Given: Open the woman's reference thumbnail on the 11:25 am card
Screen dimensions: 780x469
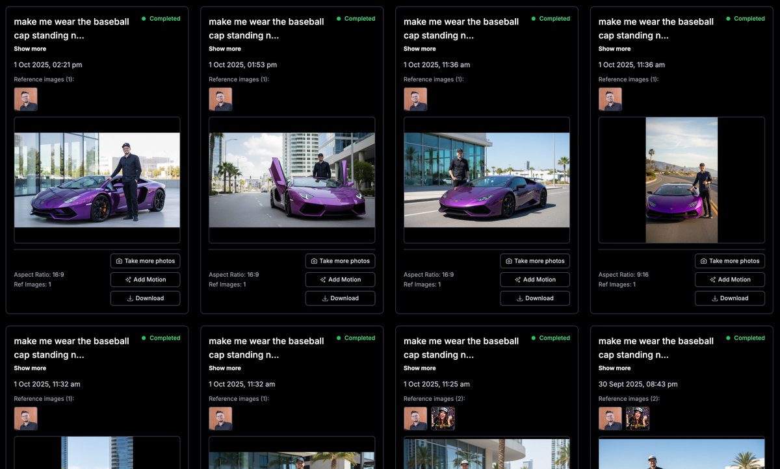Looking at the screenshot, I should (x=443, y=419).
